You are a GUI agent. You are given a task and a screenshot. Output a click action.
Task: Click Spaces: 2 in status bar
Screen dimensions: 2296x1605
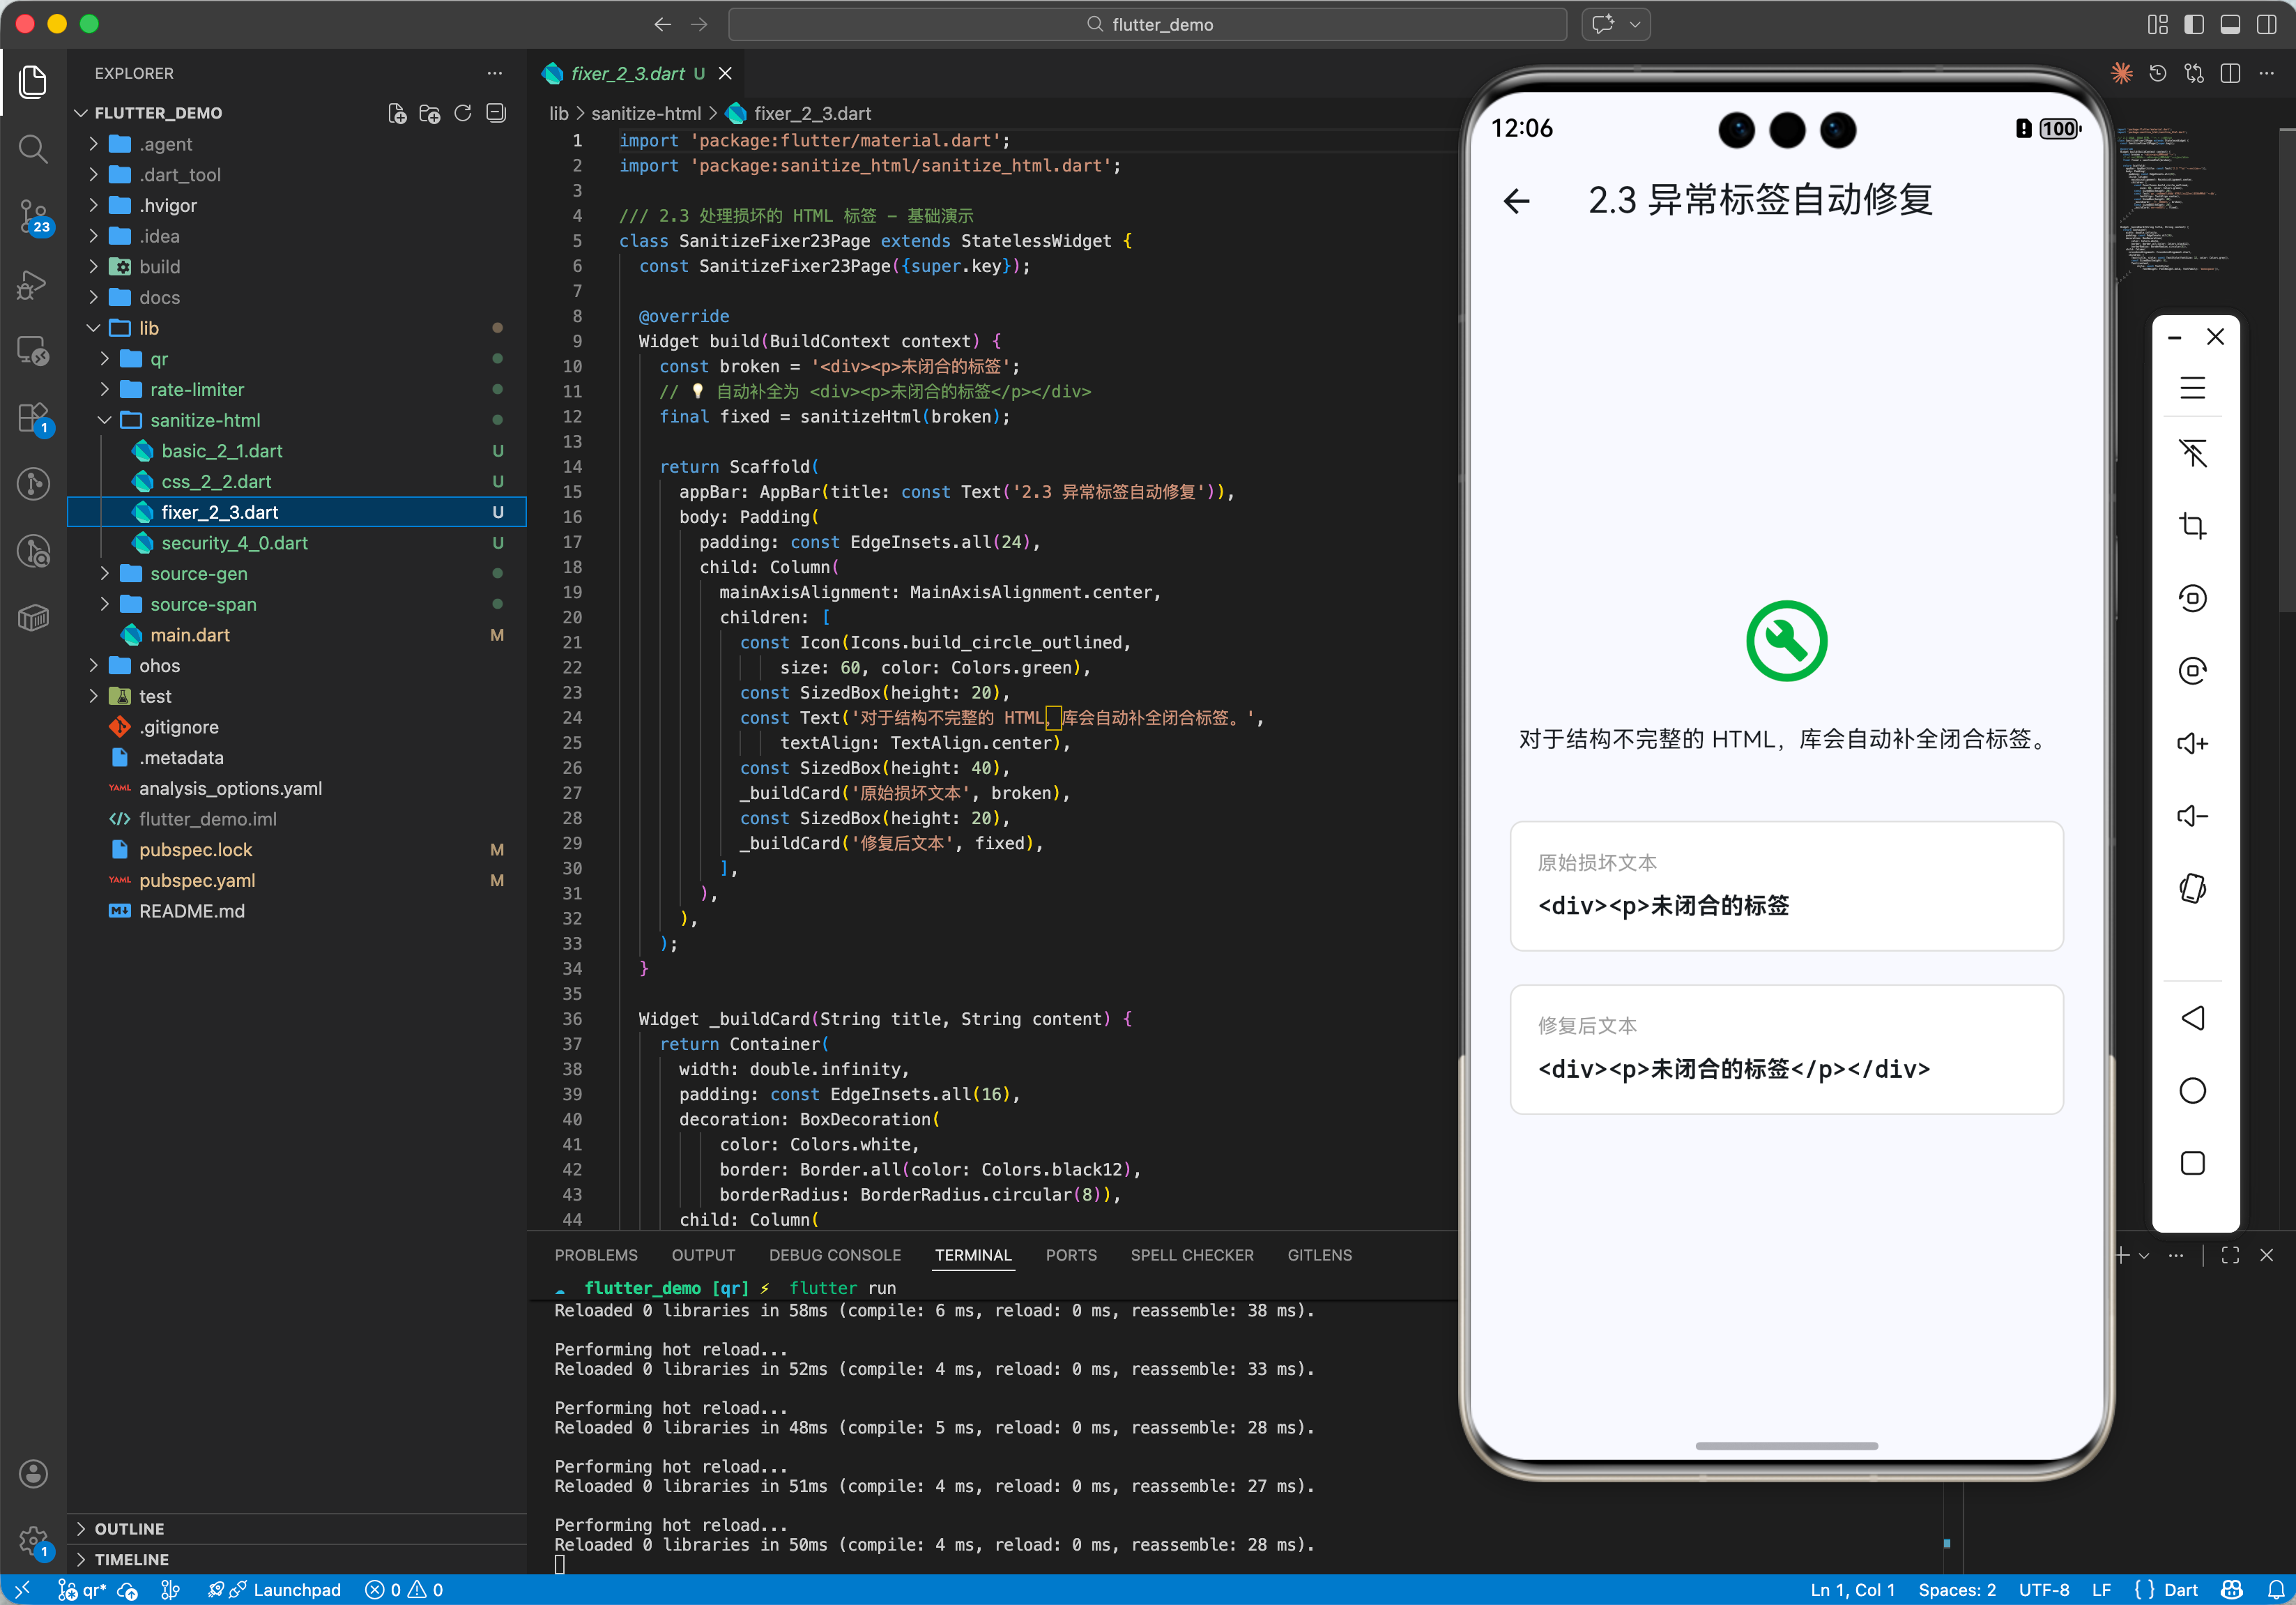(1956, 1589)
